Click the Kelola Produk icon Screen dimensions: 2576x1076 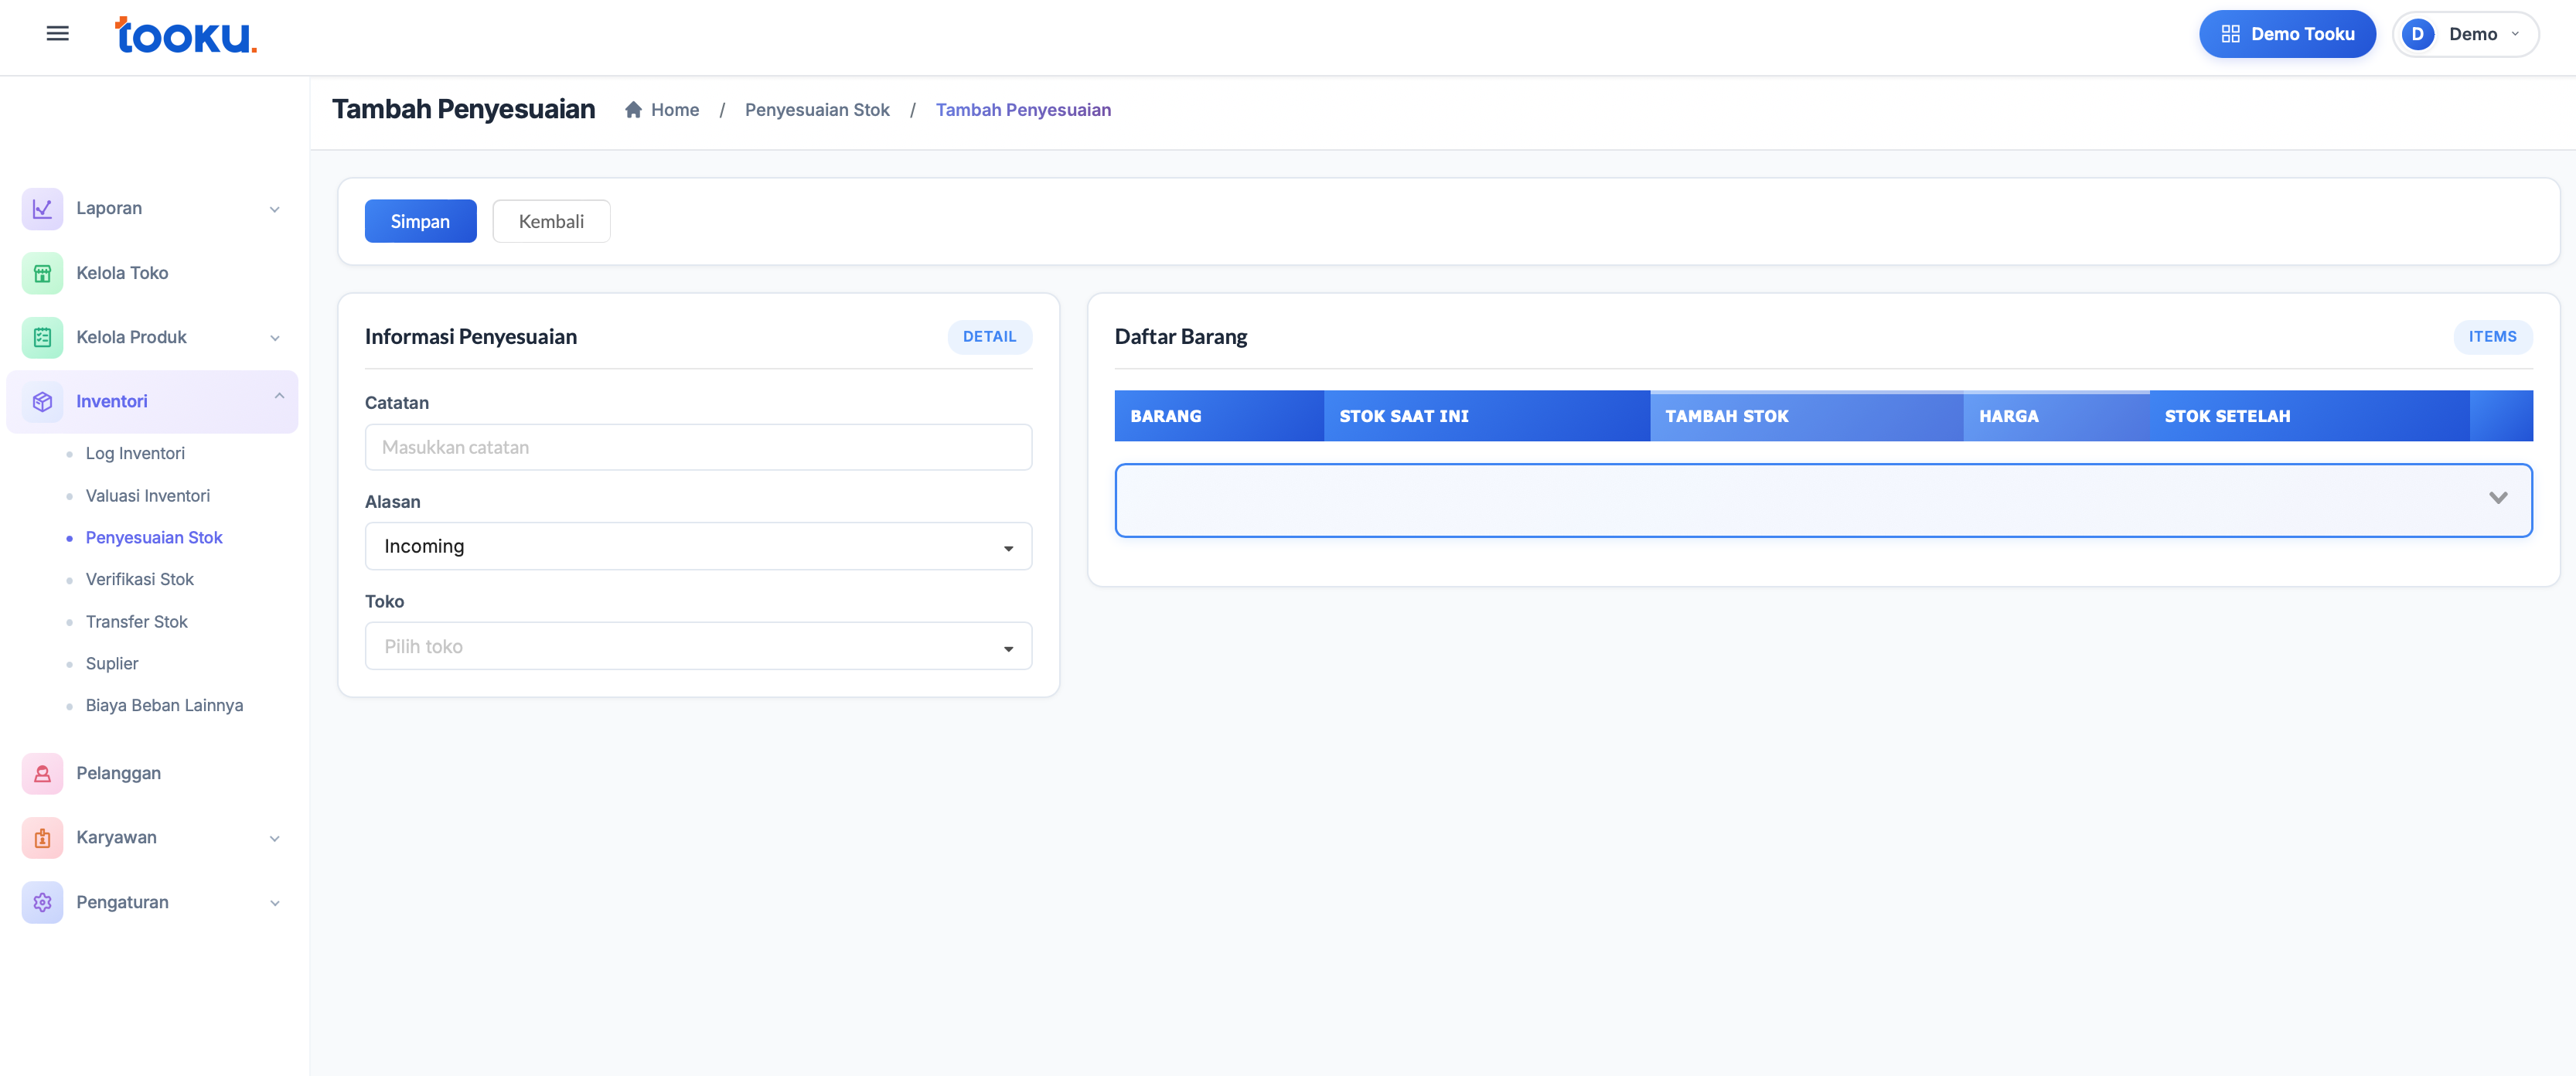(42, 338)
